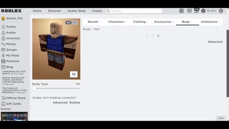Open Twenty One Pilots Concert Experience post
The width and height of the screenshot is (229, 129).
coord(13,81)
